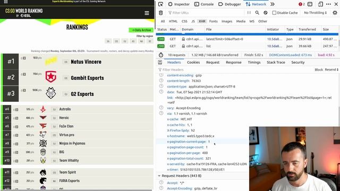Open the Security tab
The height and width of the screenshot is (191, 340).
297,63
